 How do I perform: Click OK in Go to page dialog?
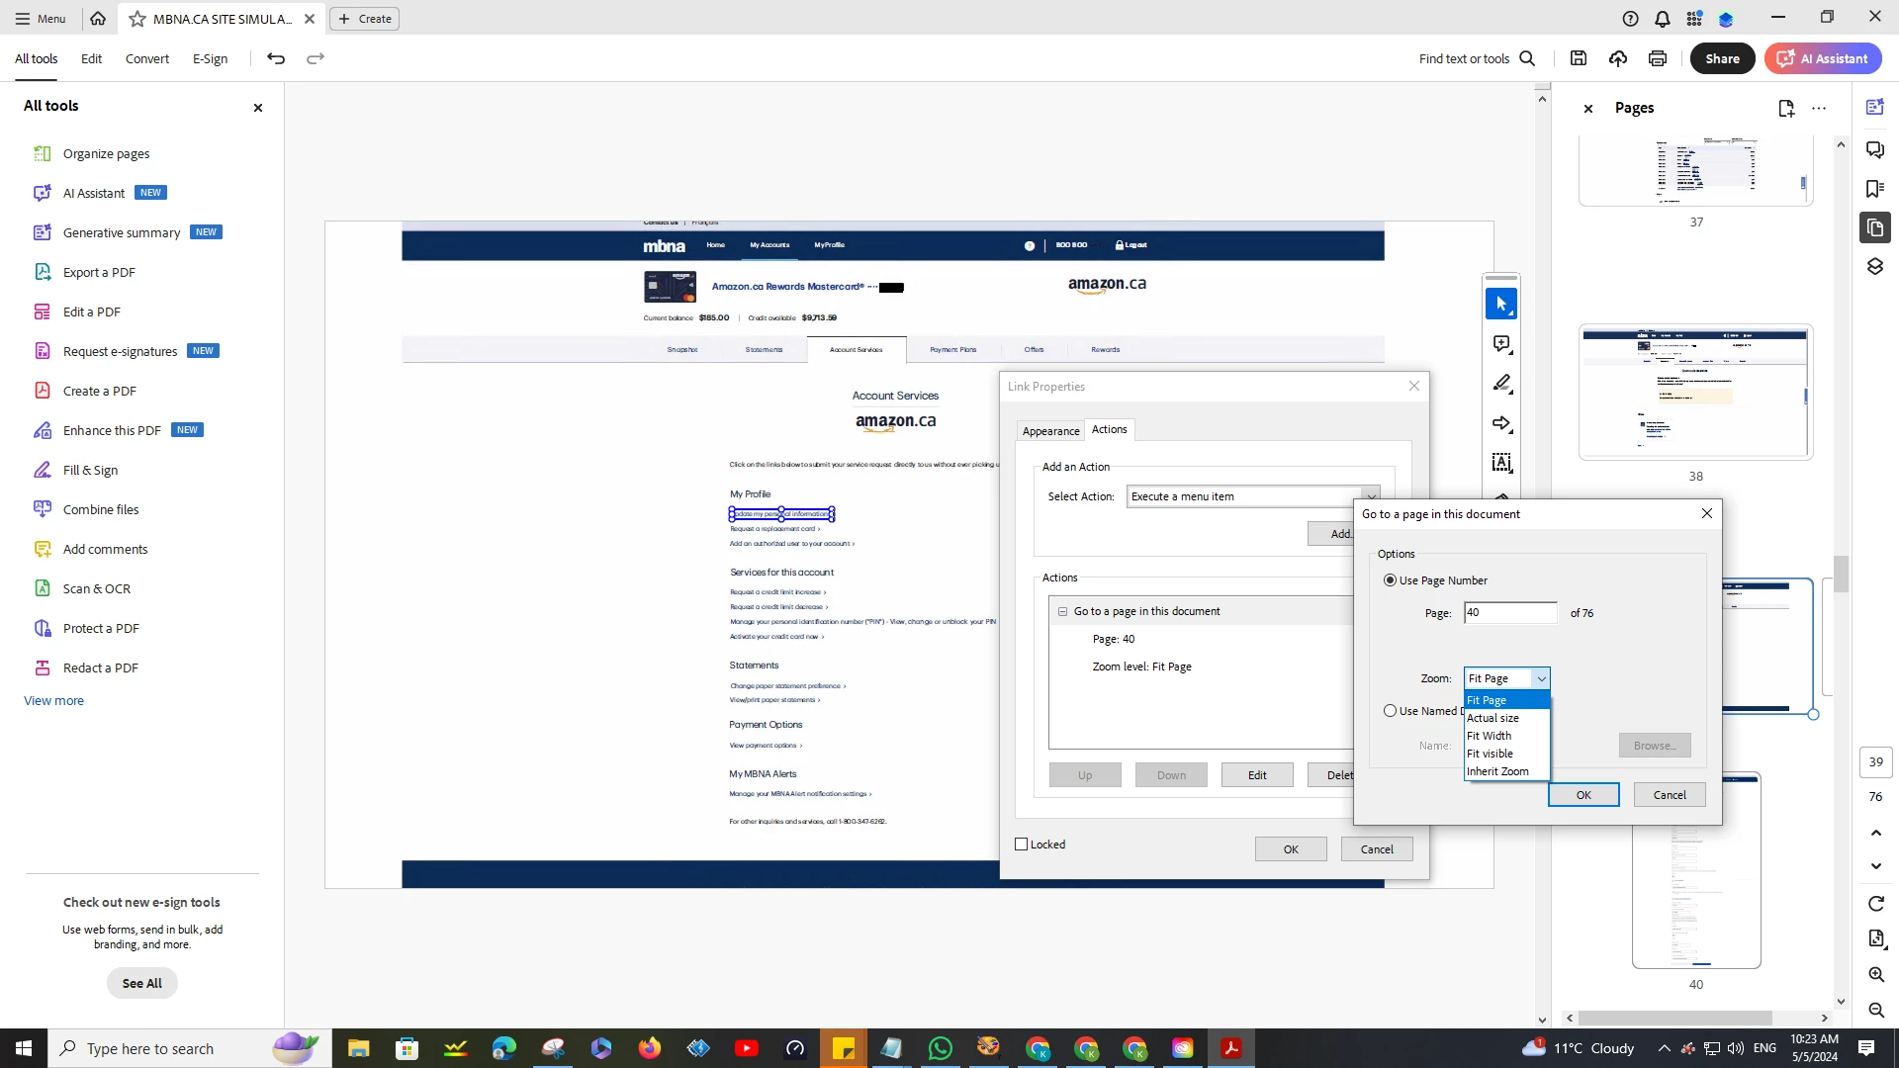(x=1582, y=795)
